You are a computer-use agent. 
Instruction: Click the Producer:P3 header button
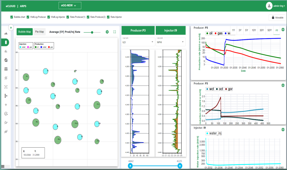(x=138, y=31)
